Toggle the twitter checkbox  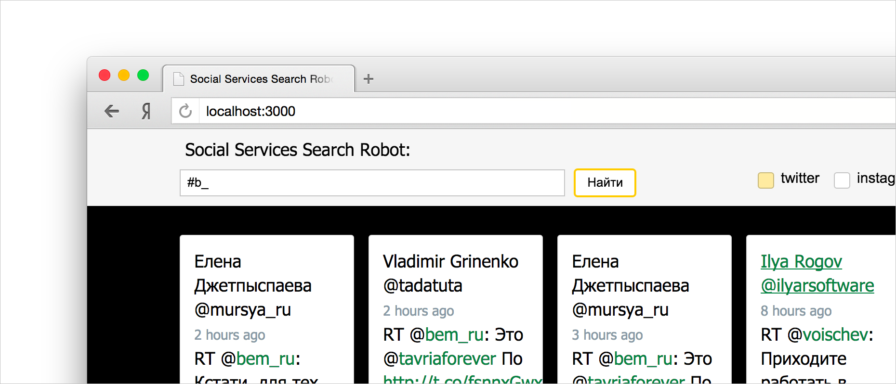(766, 180)
